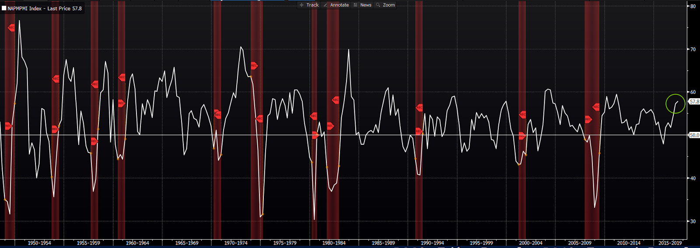This screenshot has width=700, height=248.
Task: Click the 1965-1969 time axis label
Action: [x=187, y=243]
